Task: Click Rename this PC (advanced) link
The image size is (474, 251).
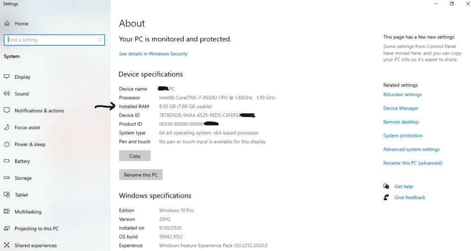Action: (x=412, y=163)
